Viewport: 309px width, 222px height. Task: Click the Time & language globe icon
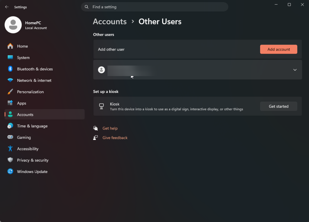coord(10,126)
